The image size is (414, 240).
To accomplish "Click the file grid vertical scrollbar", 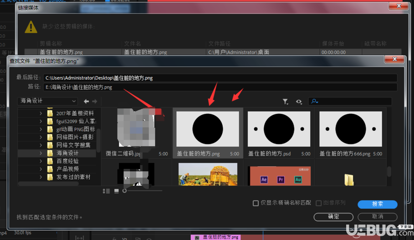I will 389,172.
